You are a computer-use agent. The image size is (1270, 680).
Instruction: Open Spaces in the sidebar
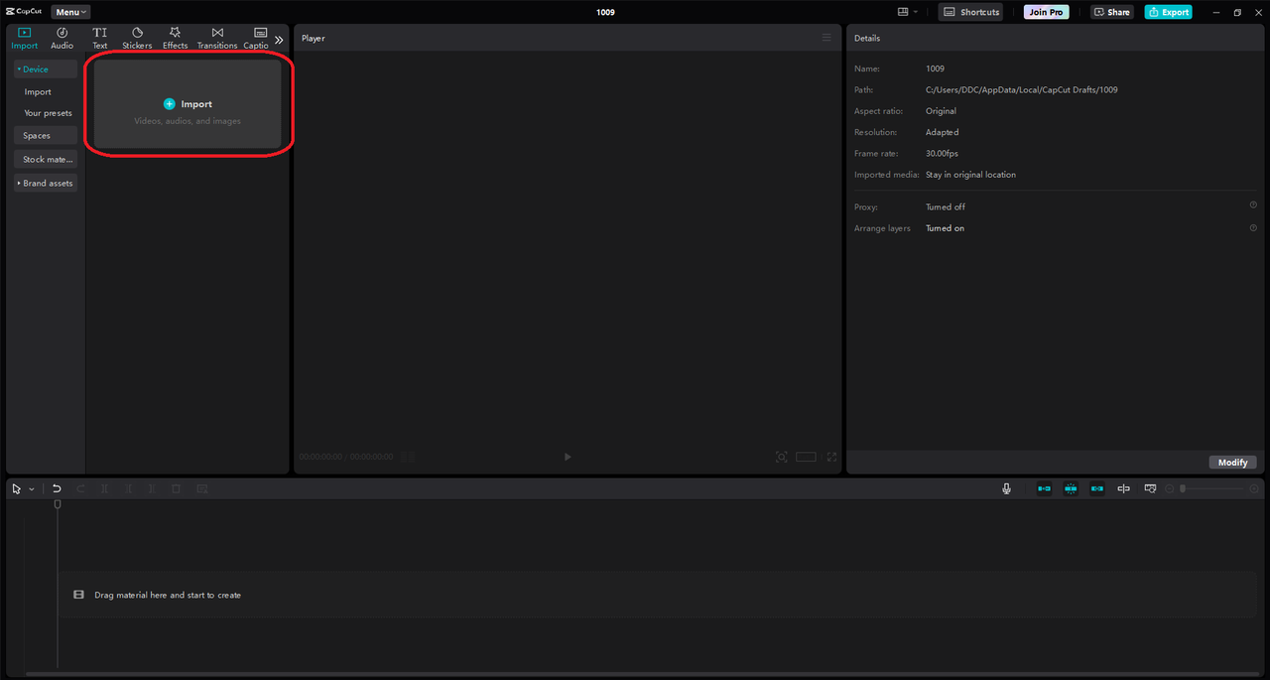click(x=46, y=135)
